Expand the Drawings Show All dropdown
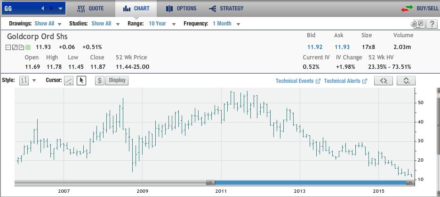 [x=48, y=24]
